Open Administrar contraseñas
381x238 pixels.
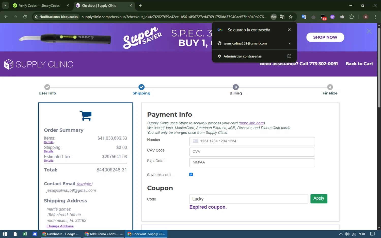pos(254,56)
